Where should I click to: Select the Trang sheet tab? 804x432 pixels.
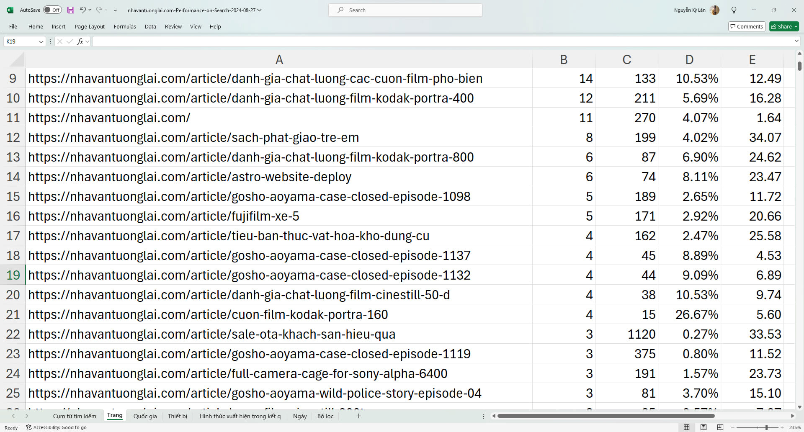pyautogui.click(x=115, y=416)
